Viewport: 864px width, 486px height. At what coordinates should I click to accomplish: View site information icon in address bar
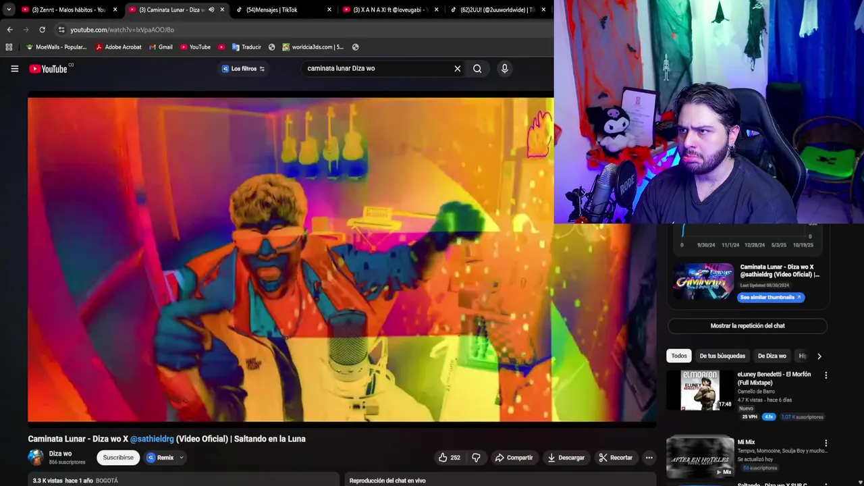coord(61,30)
